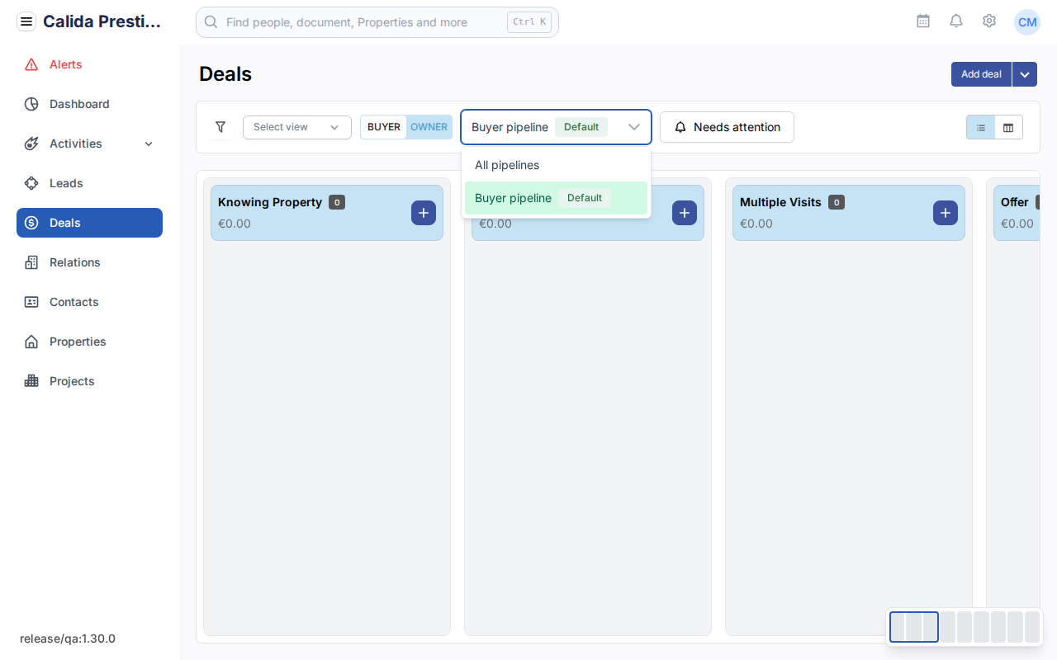The height and width of the screenshot is (660, 1057).
Task: Go to Relations page
Action: 90,262
